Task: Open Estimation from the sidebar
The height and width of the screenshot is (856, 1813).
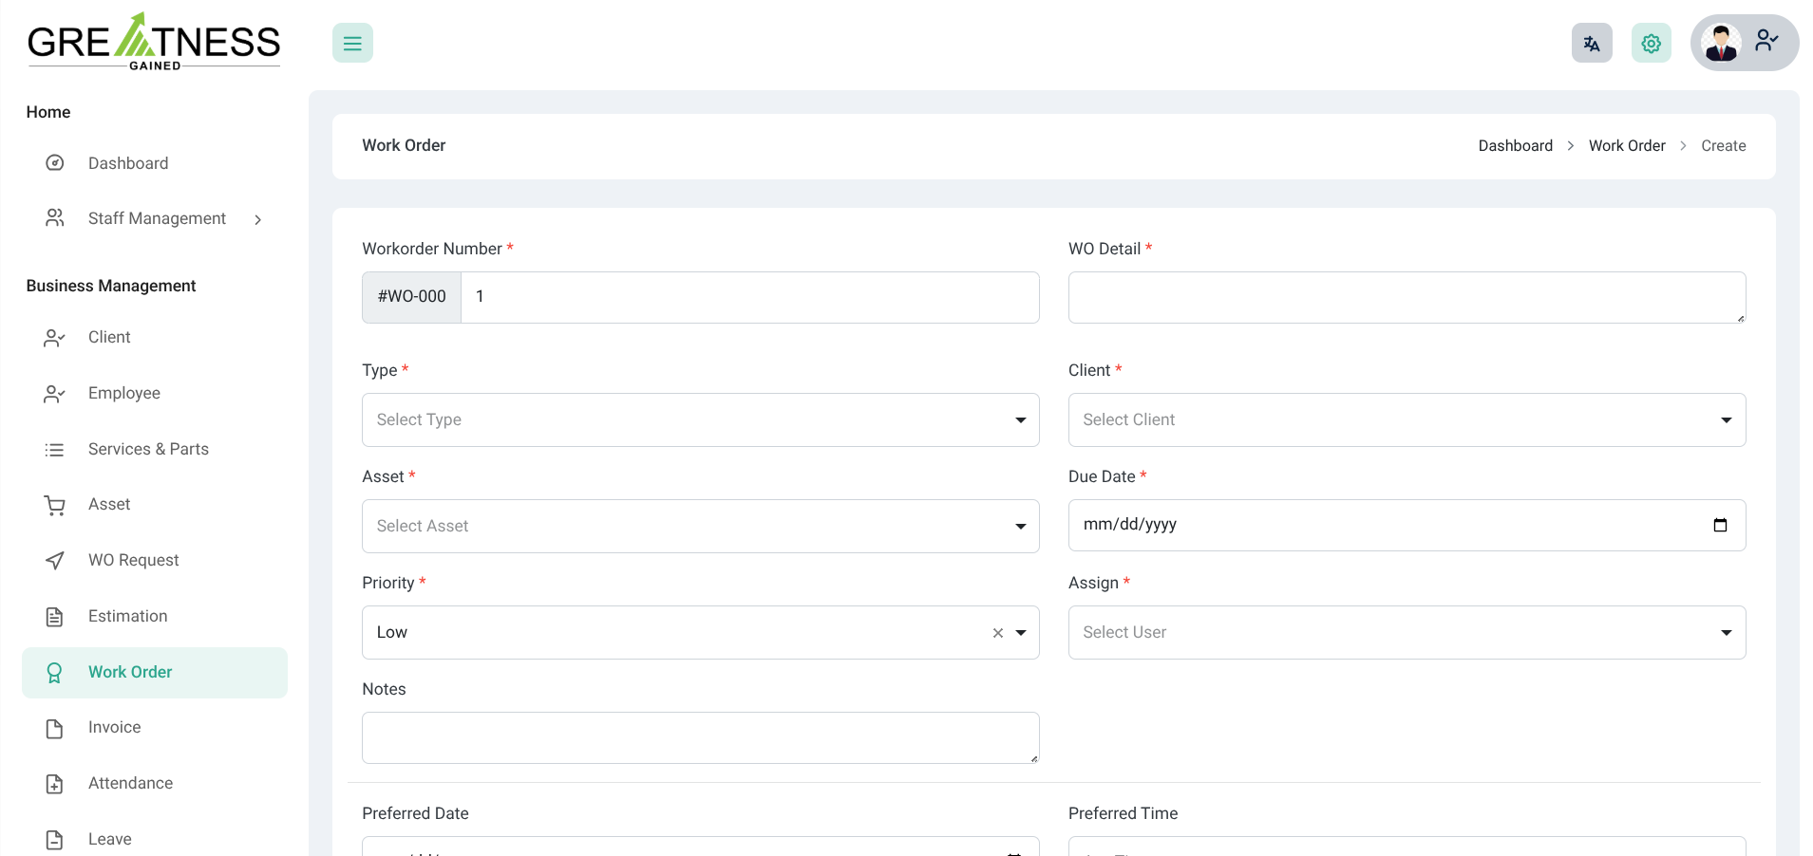Action: coord(127,617)
